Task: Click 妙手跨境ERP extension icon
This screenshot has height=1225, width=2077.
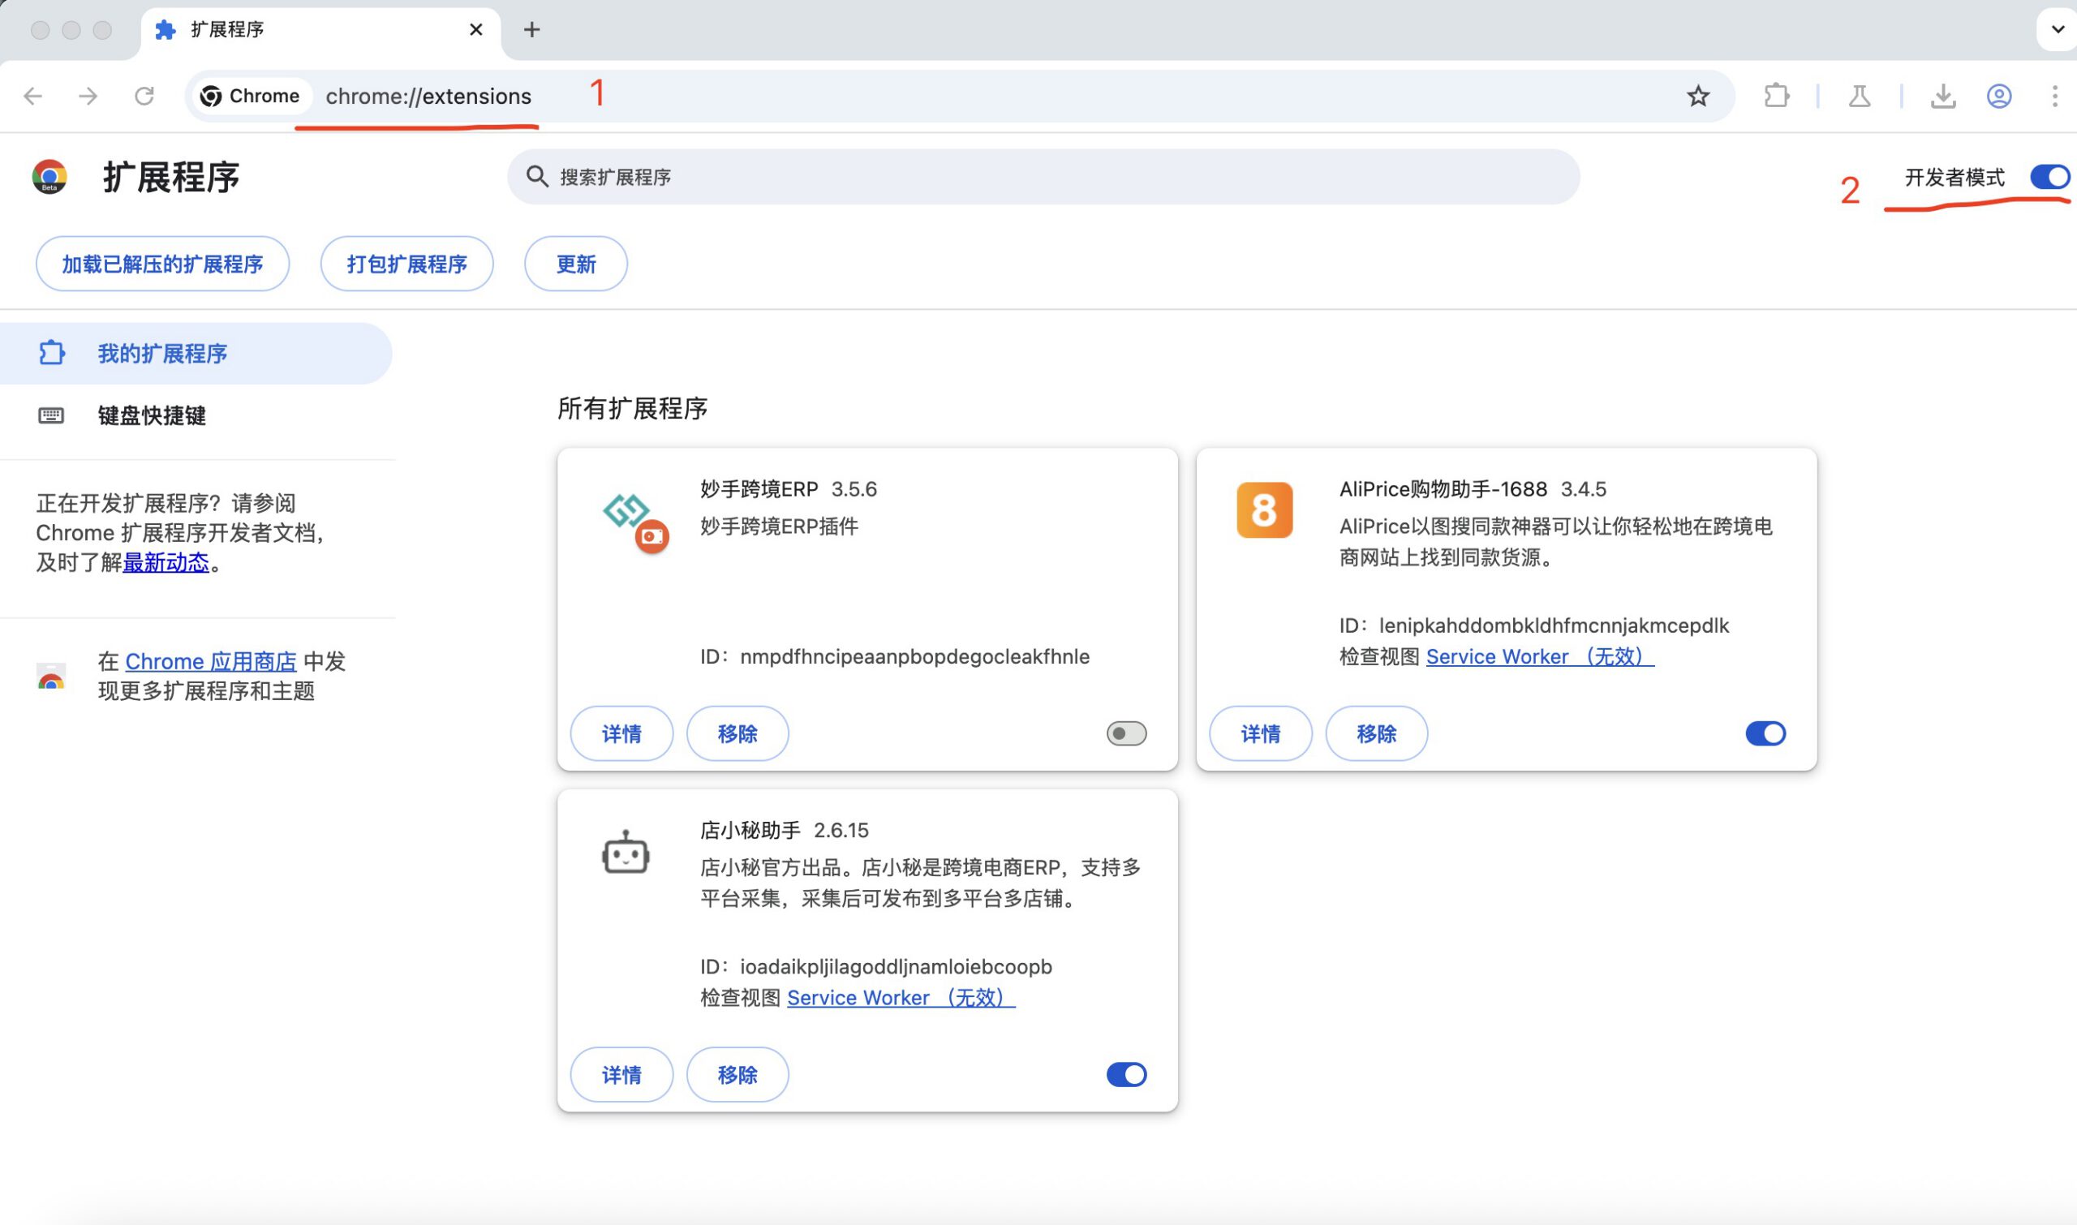Action: [634, 522]
